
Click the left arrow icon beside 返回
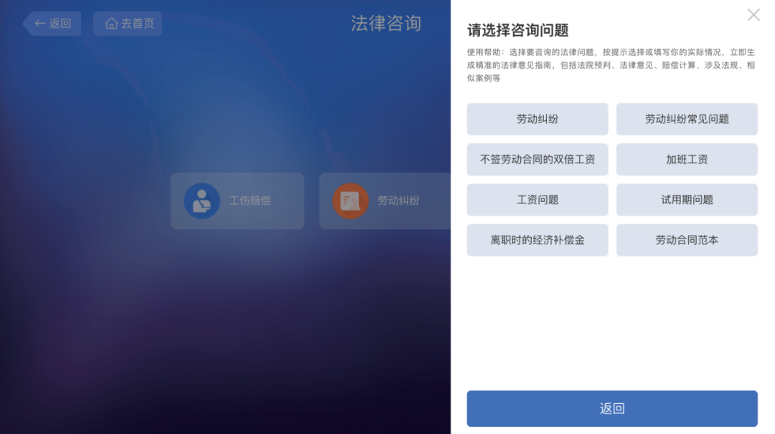tap(40, 23)
